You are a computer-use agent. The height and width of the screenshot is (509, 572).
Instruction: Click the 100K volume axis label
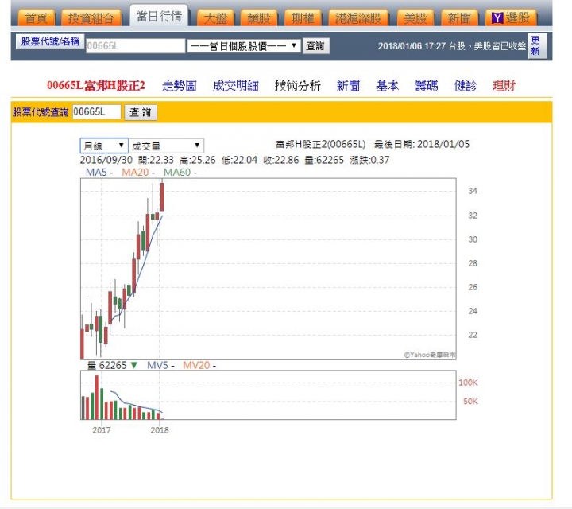pyautogui.click(x=468, y=383)
